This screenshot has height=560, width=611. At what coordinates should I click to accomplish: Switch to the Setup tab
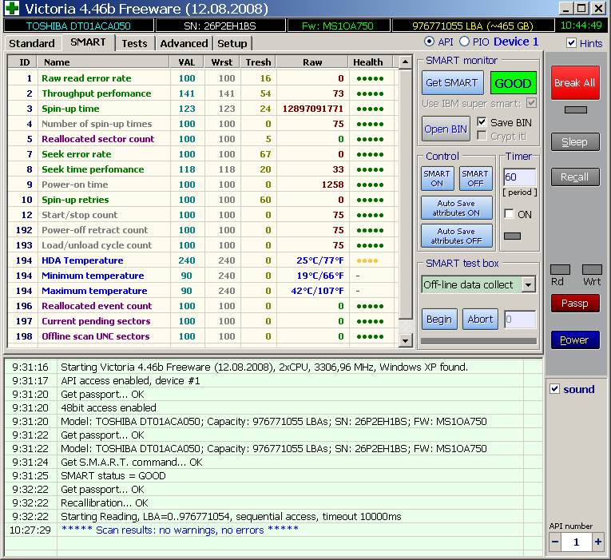pos(232,43)
